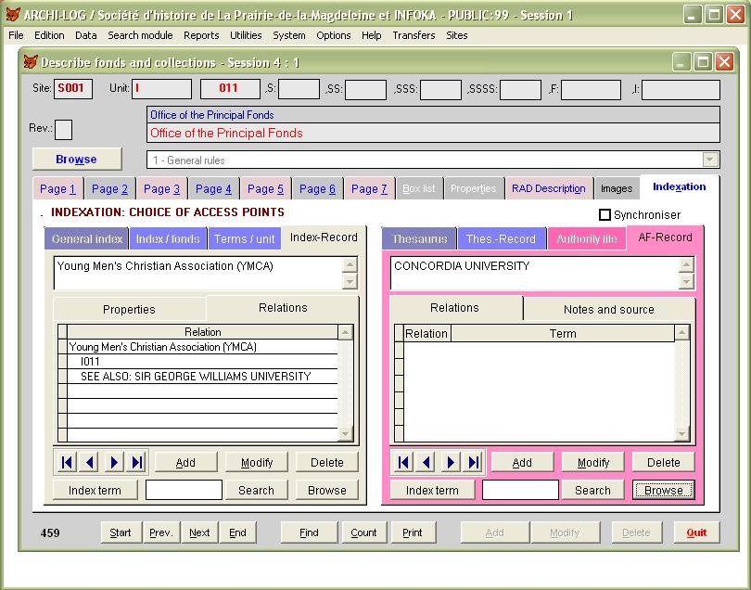
Task: Click the AF-Record search input field
Action: pyautogui.click(x=520, y=490)
